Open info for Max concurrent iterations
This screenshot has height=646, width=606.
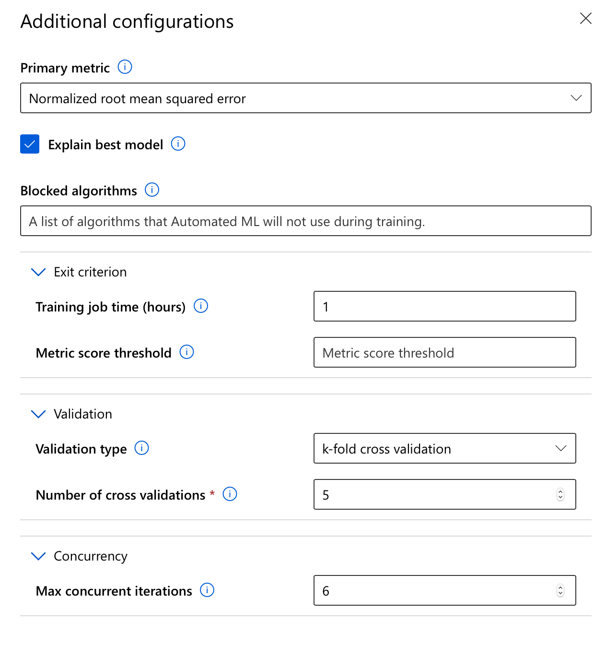tap(207, 590)
